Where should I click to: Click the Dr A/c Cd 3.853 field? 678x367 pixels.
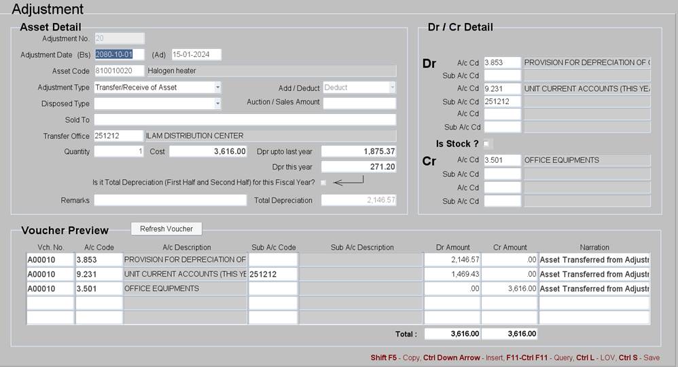502,63
